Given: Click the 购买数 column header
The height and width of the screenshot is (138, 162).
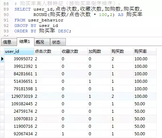Looking at the screenshot, I should (x=122, y=51).
